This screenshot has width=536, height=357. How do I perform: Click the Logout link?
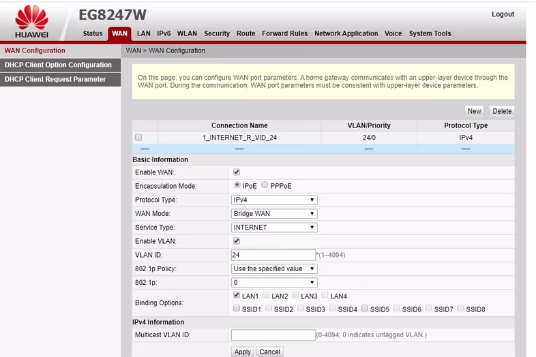[x=503, y=14]
